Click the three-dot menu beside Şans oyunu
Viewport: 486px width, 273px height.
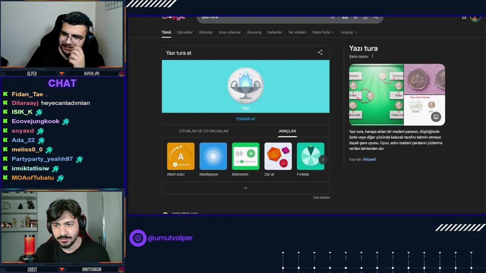372,56
